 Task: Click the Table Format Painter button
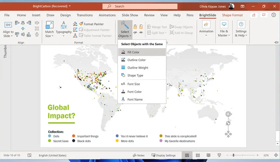(x=95, y=35)
